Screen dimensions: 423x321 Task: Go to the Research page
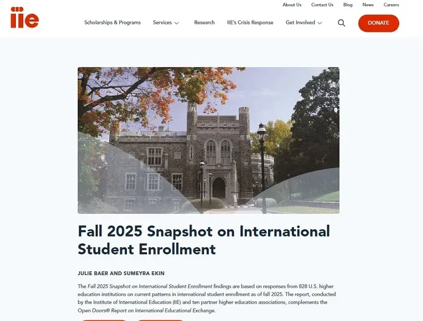[205, 23]
